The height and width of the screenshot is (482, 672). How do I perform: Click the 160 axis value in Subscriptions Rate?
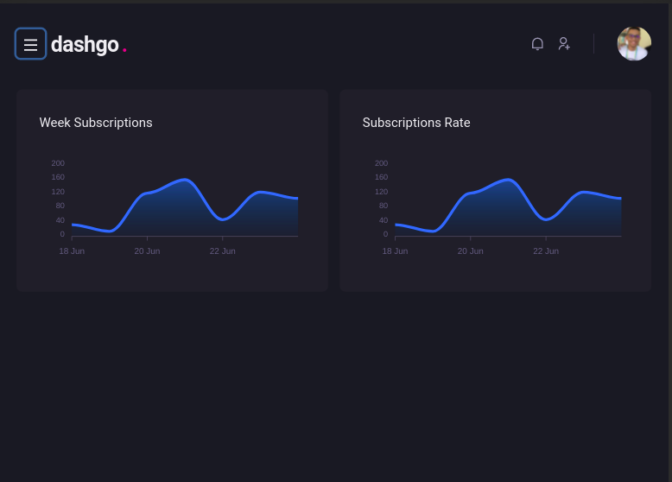[381, 177]
